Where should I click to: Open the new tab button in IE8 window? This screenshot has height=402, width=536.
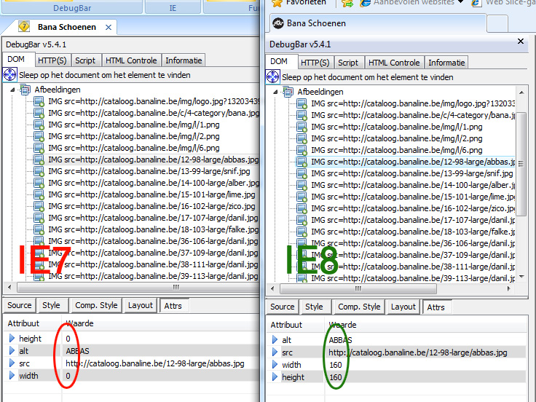pyautogui.click(x=497, y=24)
